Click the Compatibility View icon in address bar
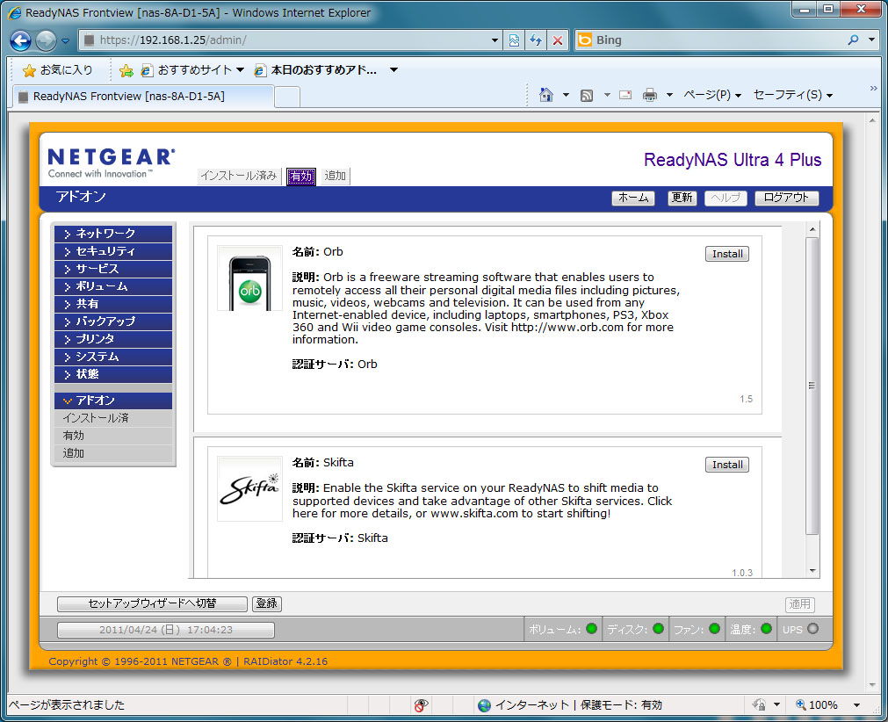The height and width of the screenshot is (722, 888). click(515, 40)
